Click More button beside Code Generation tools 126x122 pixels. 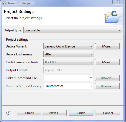pyautogui.click(x=107, y=62)
